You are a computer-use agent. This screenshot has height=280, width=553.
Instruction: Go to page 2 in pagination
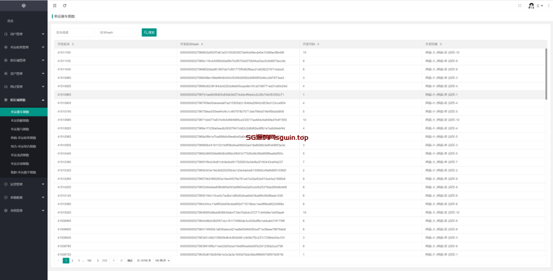point(72,261)
